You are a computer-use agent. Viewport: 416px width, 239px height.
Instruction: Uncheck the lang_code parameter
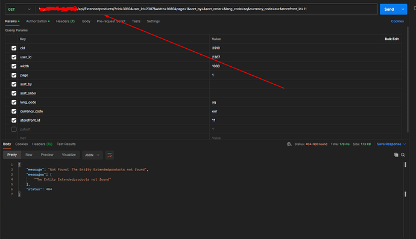[14, 102]
